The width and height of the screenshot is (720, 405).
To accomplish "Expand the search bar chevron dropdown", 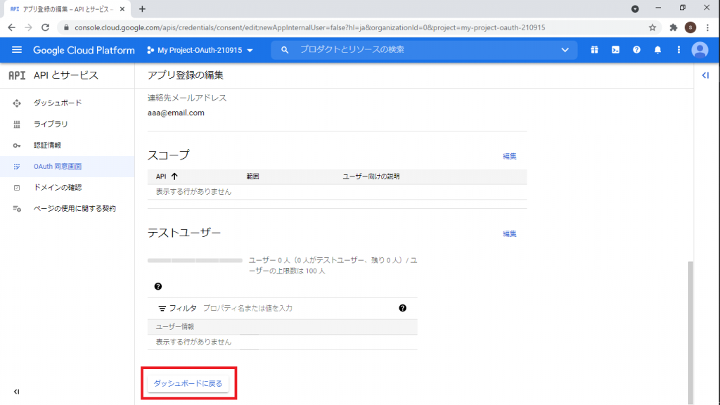I will click(565, 50).
